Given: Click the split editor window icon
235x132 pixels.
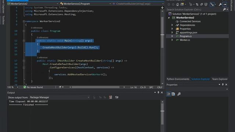Looking at the screenshot, I should [x=162, y=8].
